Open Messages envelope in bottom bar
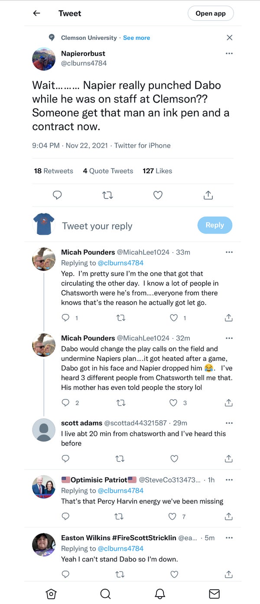Viewport: 260px width, 604px height. (x=214, y=593)
